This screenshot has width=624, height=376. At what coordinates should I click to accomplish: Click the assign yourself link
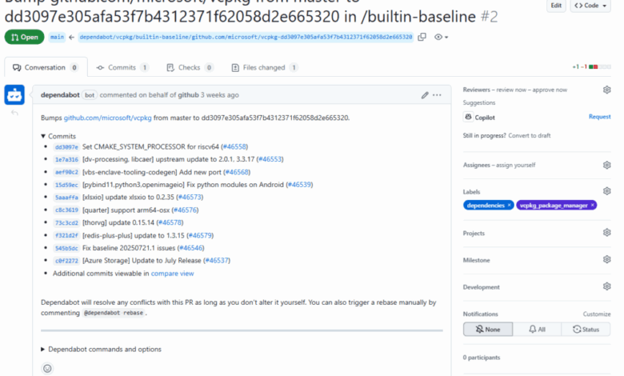(515, 165)
